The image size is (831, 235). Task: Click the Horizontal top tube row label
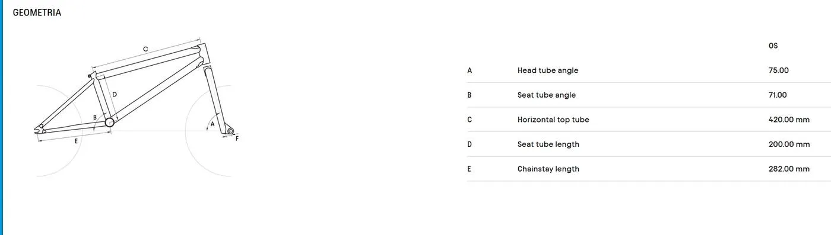click(x=553, y=120)
